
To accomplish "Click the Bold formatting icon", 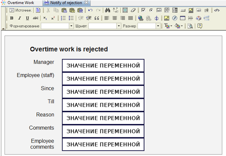I will pyautogui.click(x=12, y=18).
